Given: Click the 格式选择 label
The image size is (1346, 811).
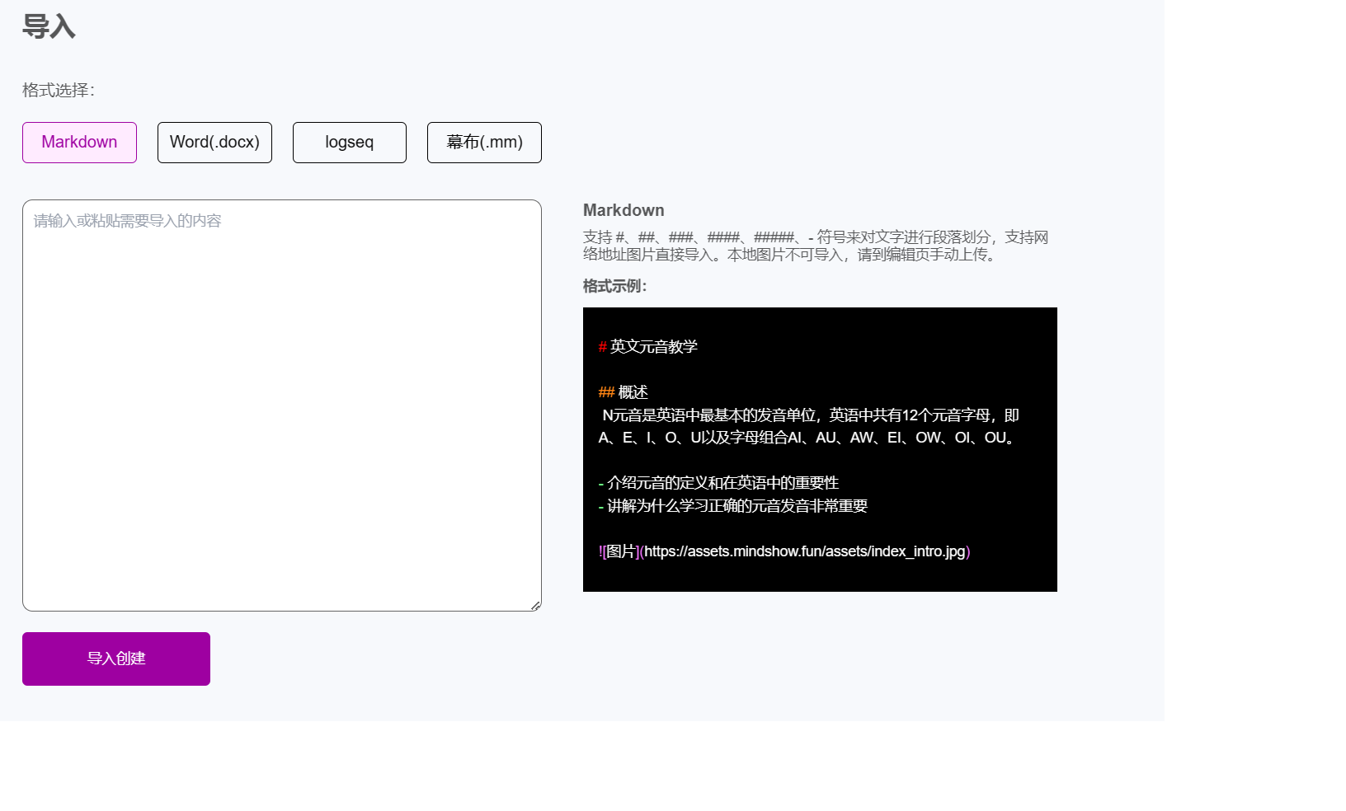Looking at the screenshot, I should coord(59,91).
